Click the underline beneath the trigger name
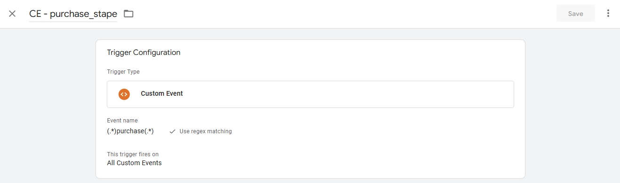This screenshot has width=620, height=183. coord(73,21)
